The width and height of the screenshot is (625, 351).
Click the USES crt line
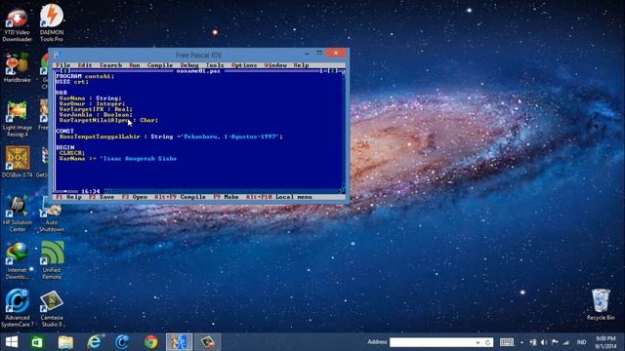(72, 82)
